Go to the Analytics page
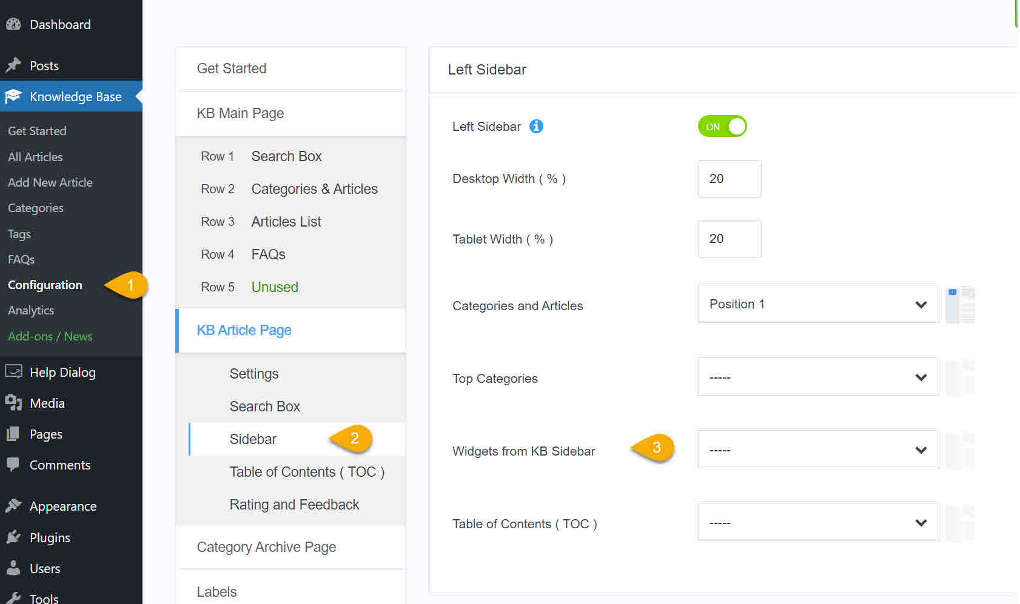This screenshot has height=604, width=1020. (31, 310)
